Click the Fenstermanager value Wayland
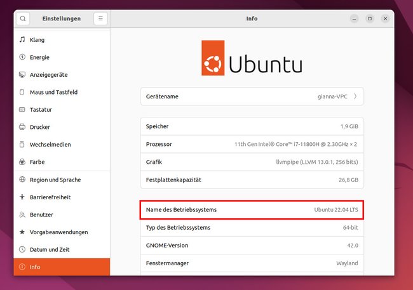Screen dimensions: 413x290 click(347, 263)
